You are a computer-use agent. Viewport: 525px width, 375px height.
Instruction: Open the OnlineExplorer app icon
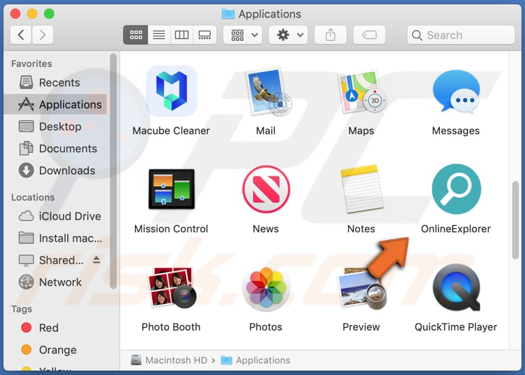pos(456,190)
